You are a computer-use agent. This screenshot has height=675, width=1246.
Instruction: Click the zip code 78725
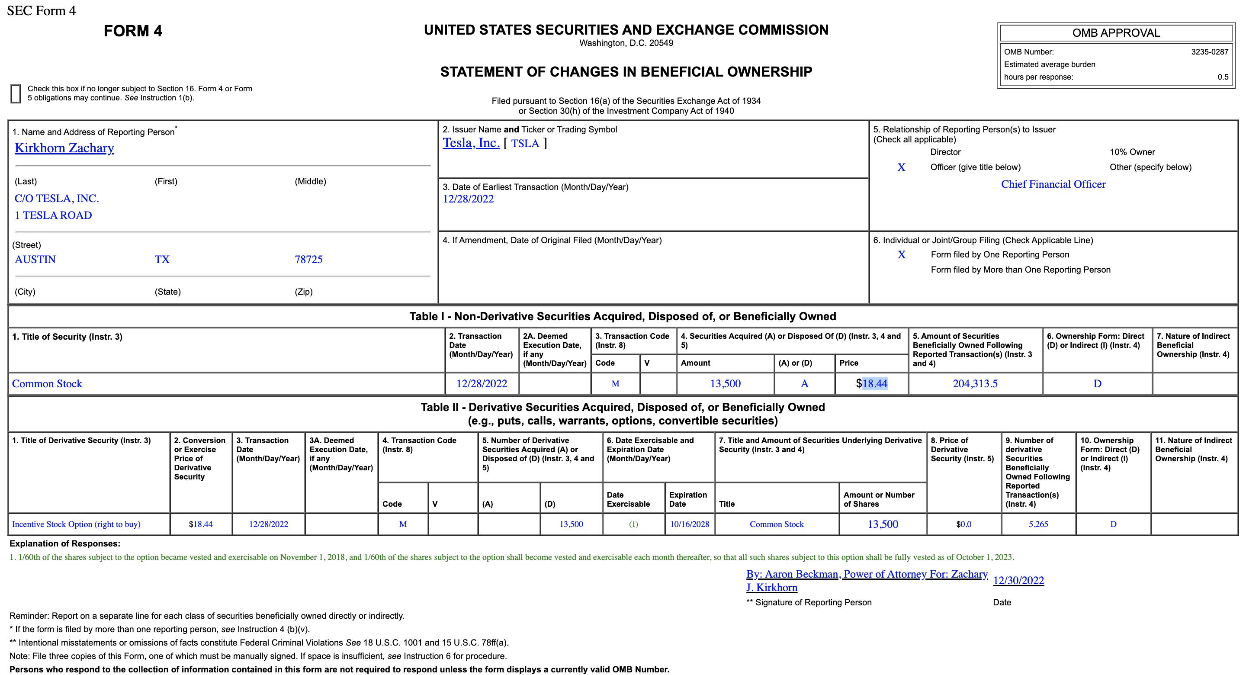pyautogui.click(x=308, y=260)
